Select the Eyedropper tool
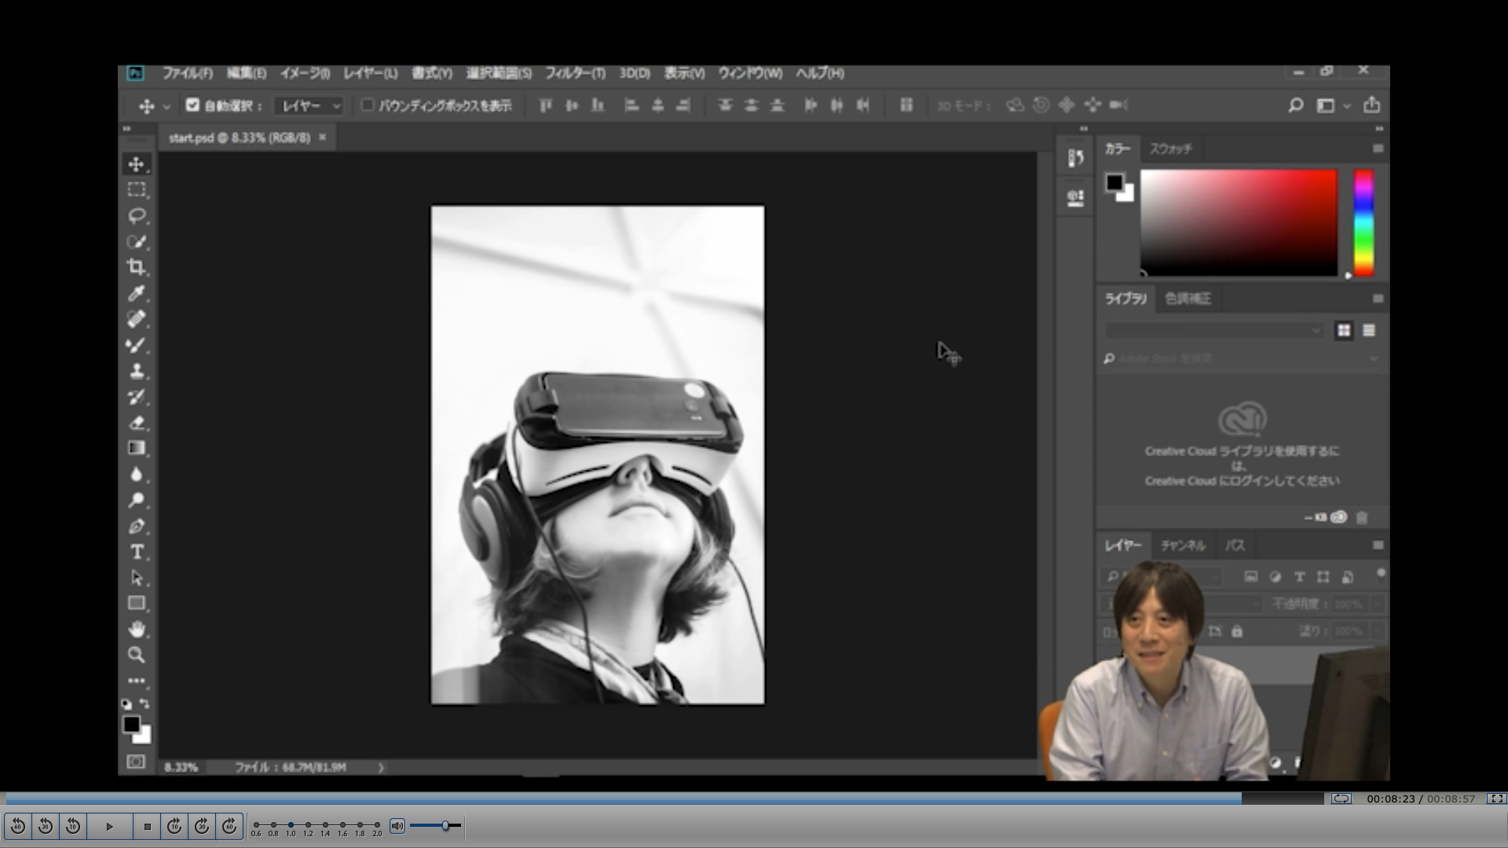This screenshot has height=848, width=1508. (x=137, y=294)
